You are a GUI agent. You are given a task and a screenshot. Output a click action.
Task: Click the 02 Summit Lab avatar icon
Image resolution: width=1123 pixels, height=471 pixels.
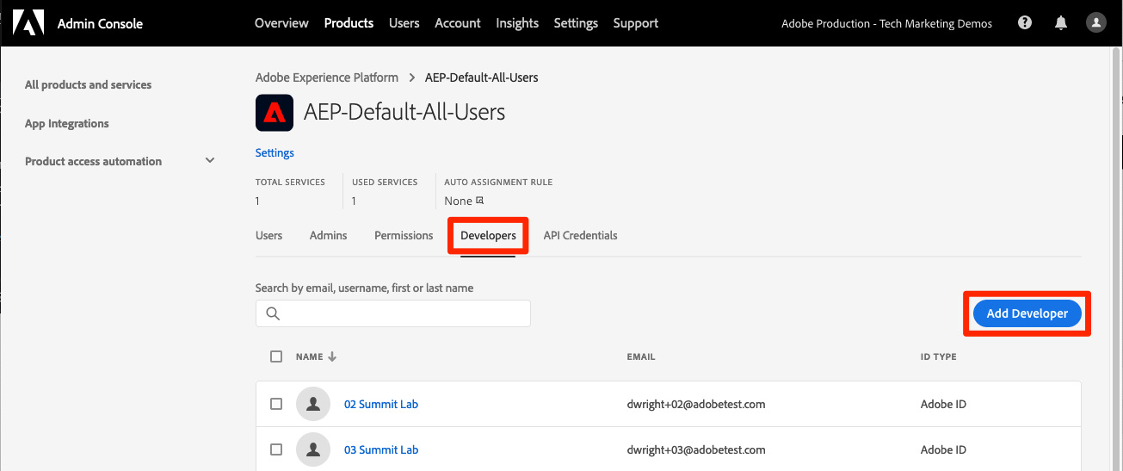[313, 404]
